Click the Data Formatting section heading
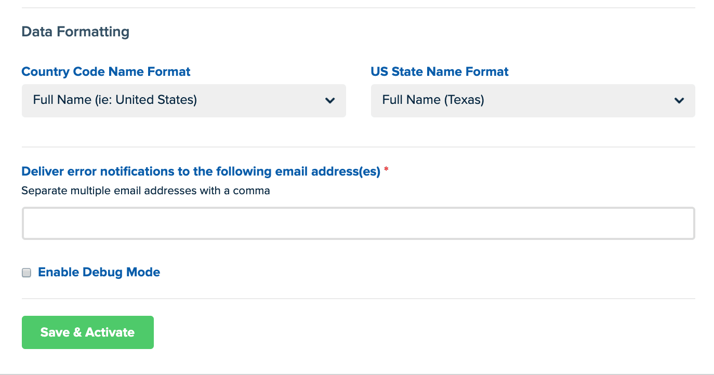 point(75,32)
